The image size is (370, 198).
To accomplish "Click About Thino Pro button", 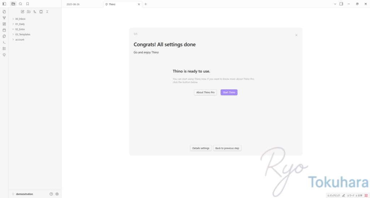I will 205,92.
